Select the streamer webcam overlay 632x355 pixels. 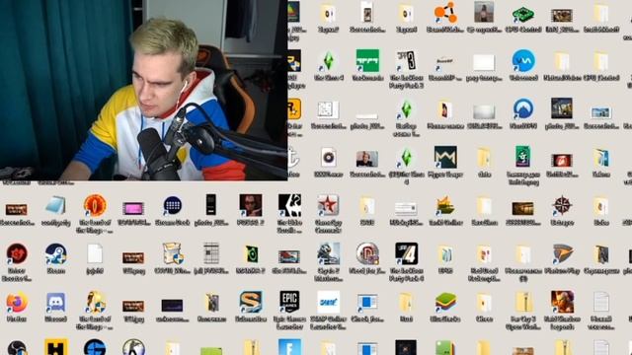(x=144, y=90)
